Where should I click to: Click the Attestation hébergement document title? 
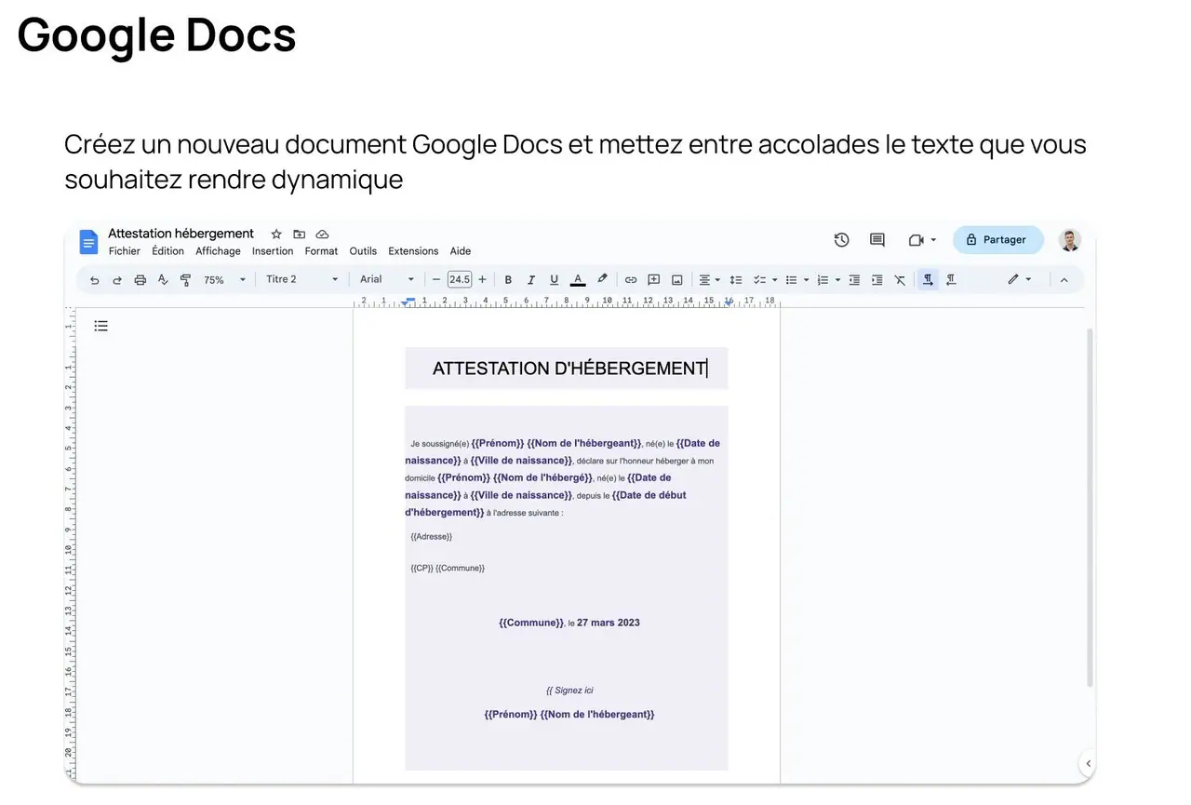[x=181, y=234]
